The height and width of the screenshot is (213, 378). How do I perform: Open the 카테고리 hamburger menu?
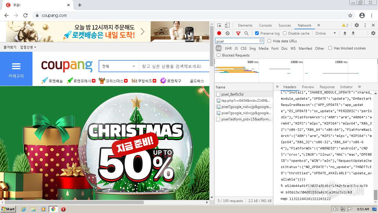click(16, 69)
